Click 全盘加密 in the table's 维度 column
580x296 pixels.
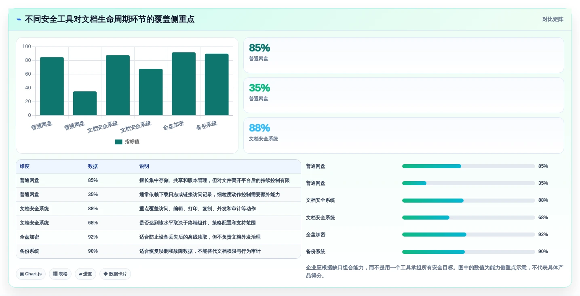point(30,237)
